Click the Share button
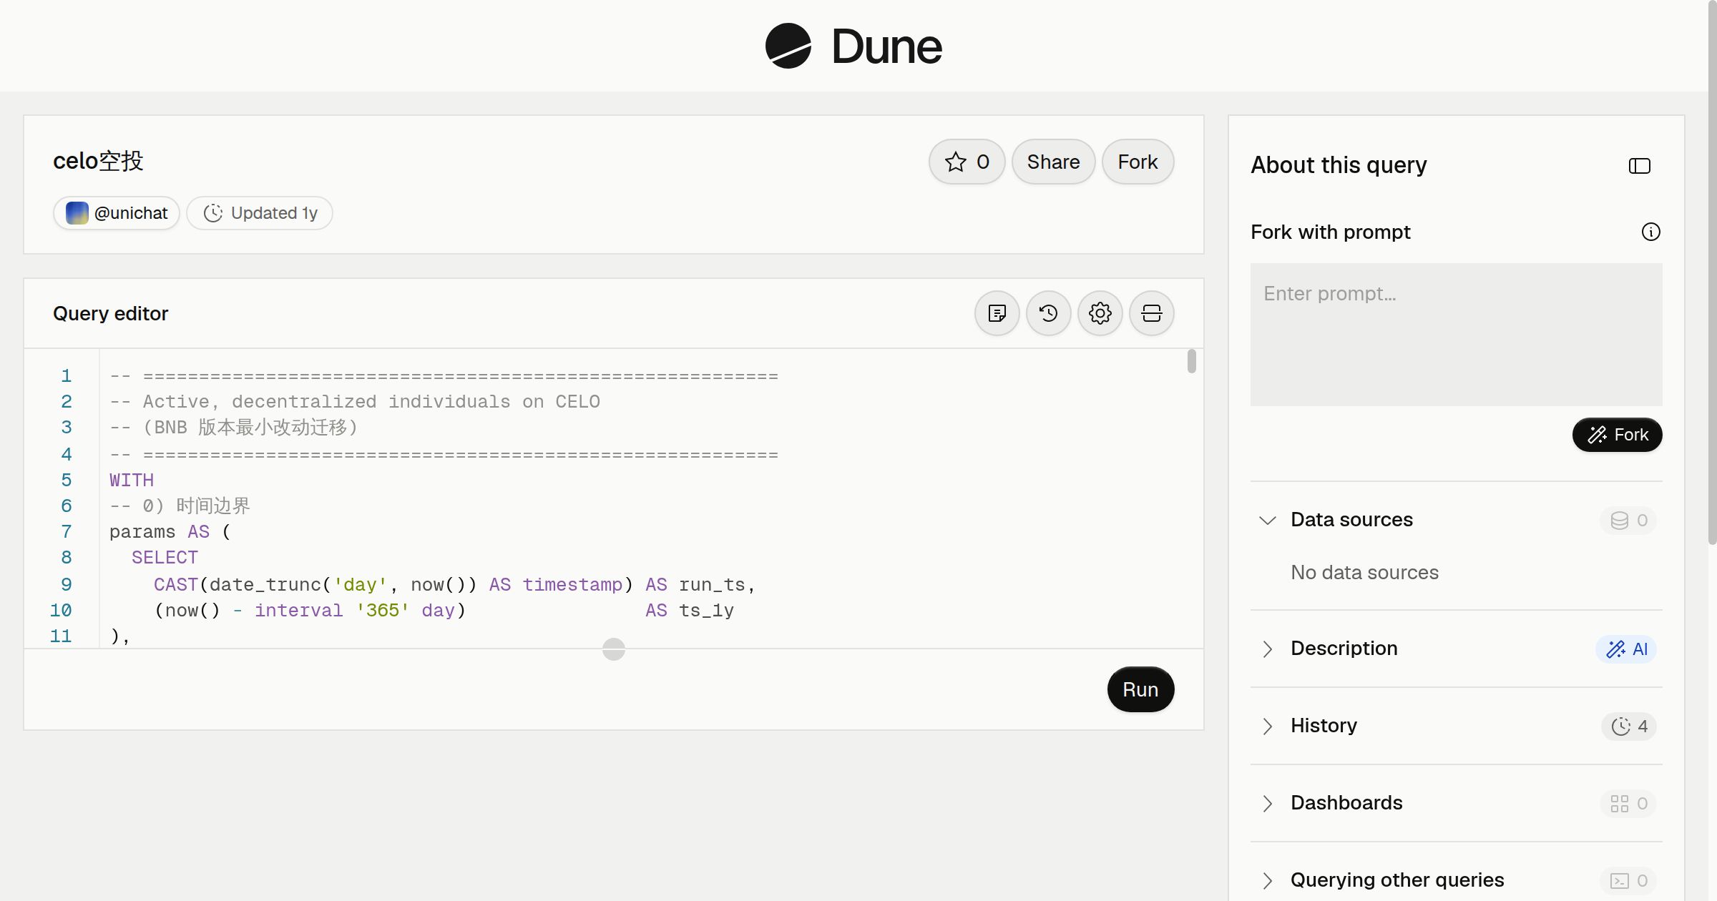The height and width of the screenshot is (901, 1717). click(x=1053, y=162)
